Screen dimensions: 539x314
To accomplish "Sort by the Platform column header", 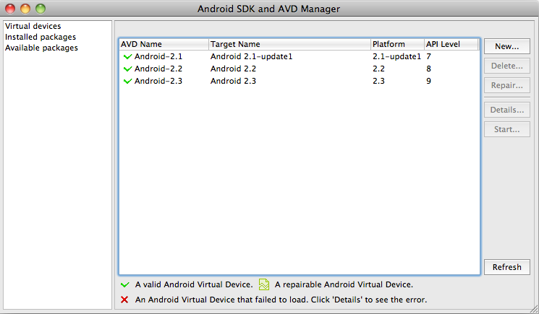I will coord(396,44).
